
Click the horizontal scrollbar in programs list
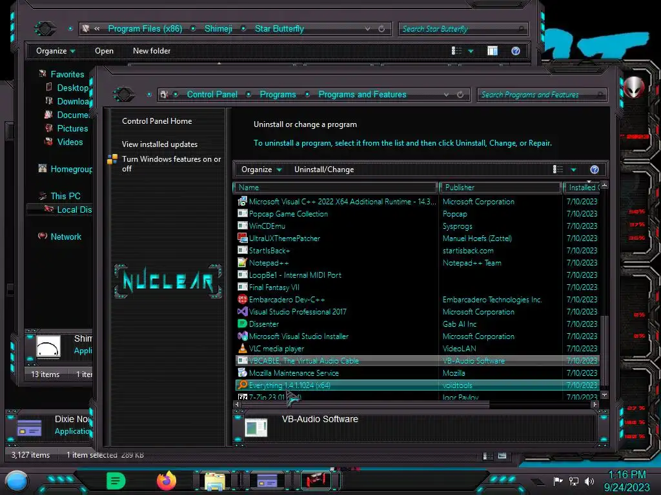(365, 404)
